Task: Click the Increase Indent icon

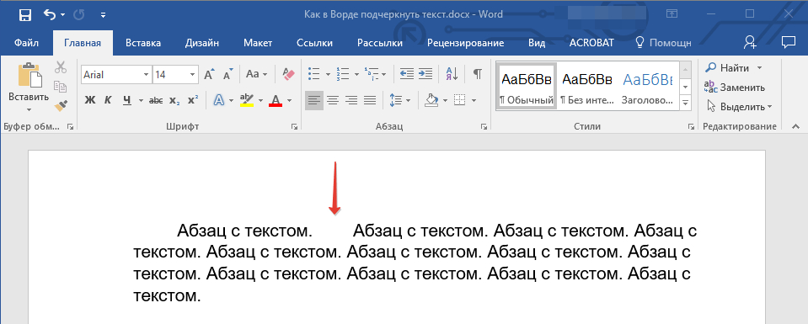Action: pos(425,74)
